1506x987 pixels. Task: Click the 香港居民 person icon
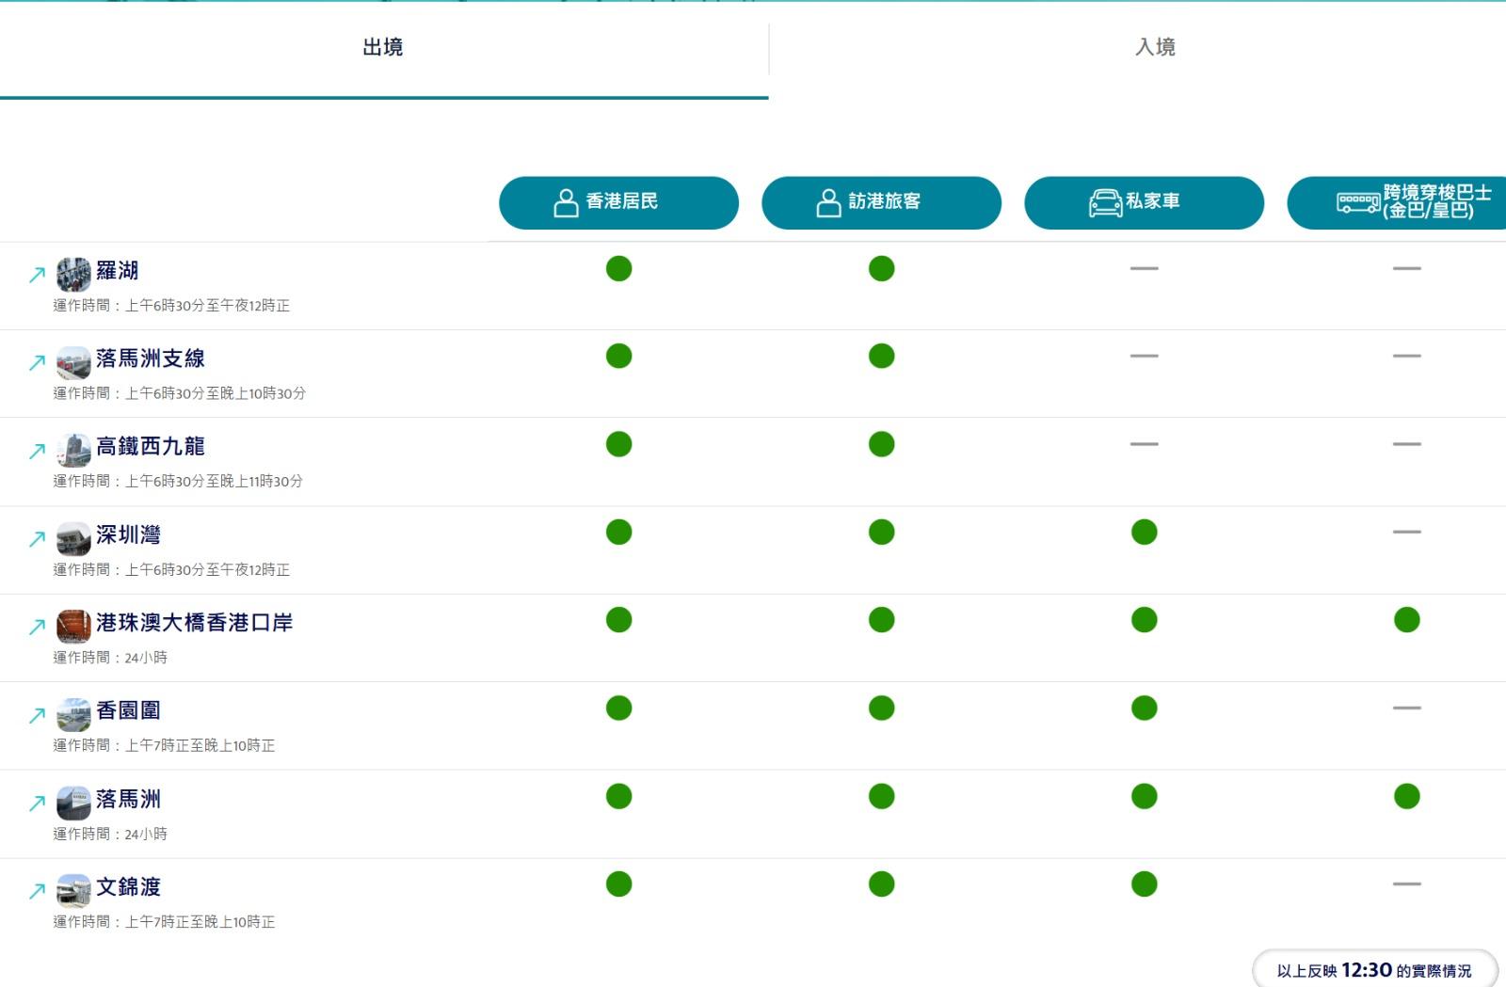click(x=566, y=200)
